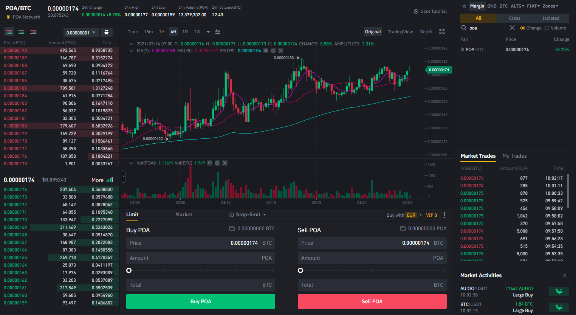The width and height of the screenshot is (576, 315).
Task: Select the Volume radio option
Action: (x=547, y=28)
